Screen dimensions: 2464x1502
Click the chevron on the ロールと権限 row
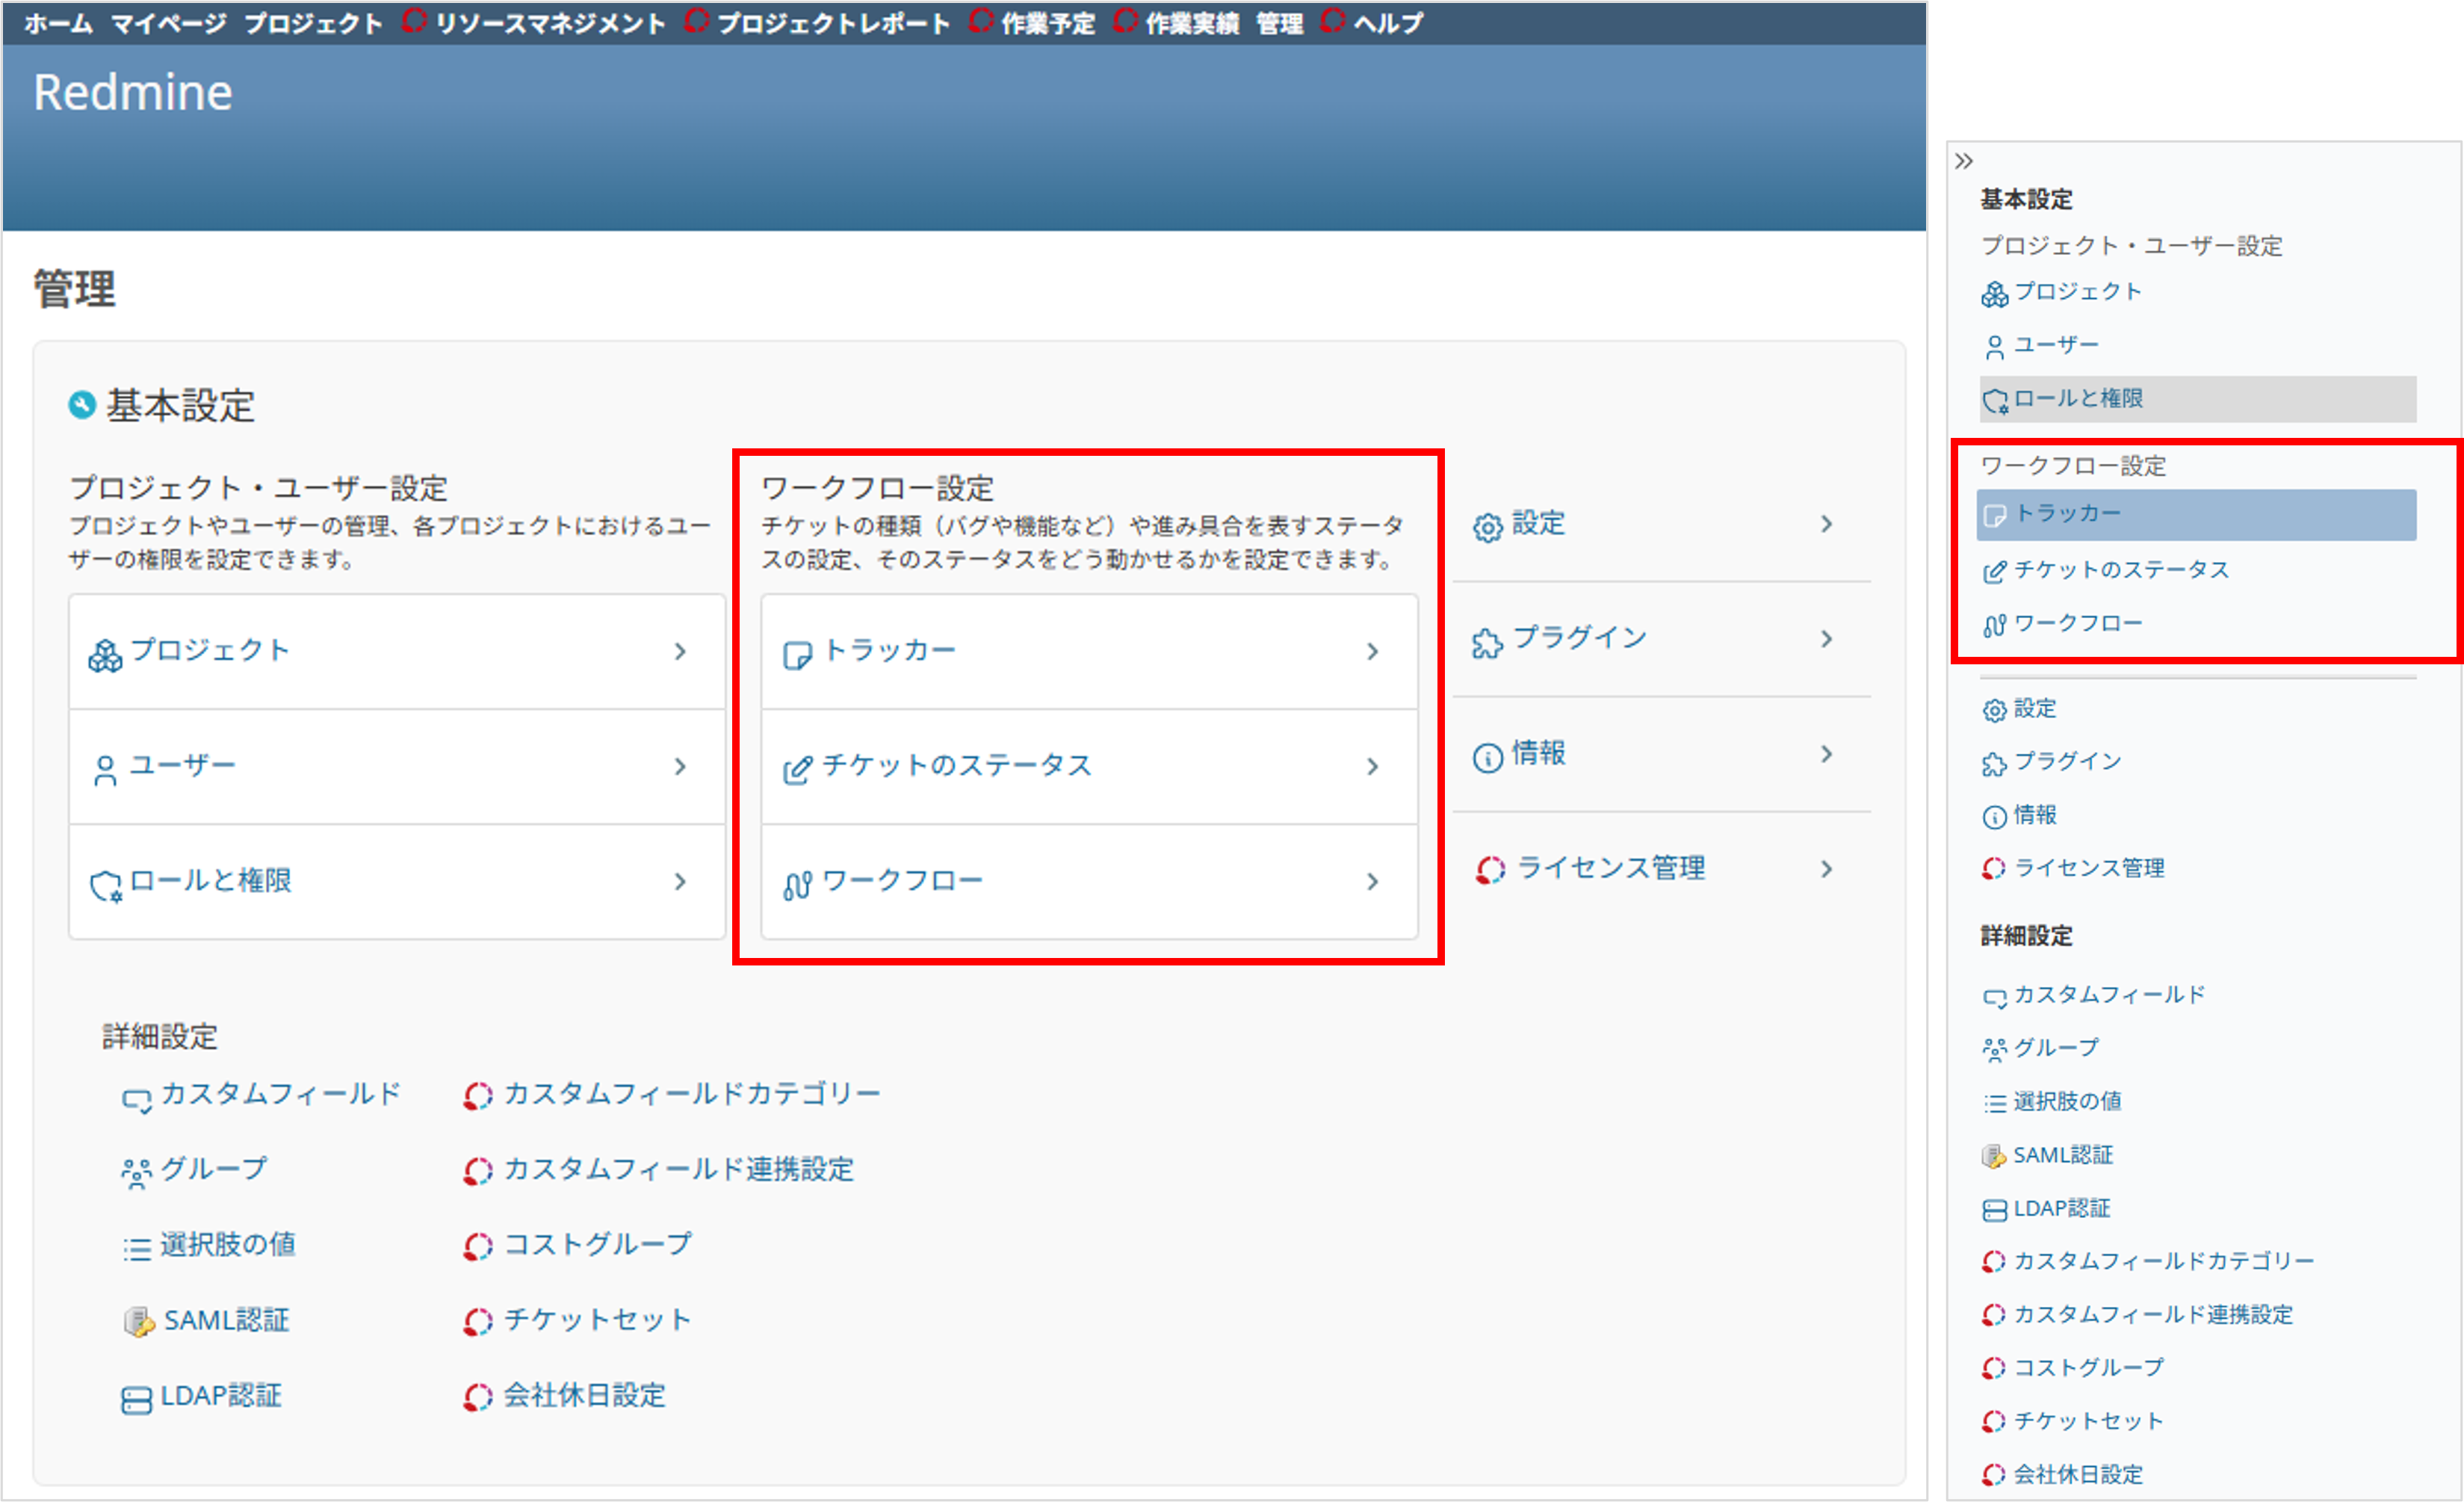pos(680,882)
